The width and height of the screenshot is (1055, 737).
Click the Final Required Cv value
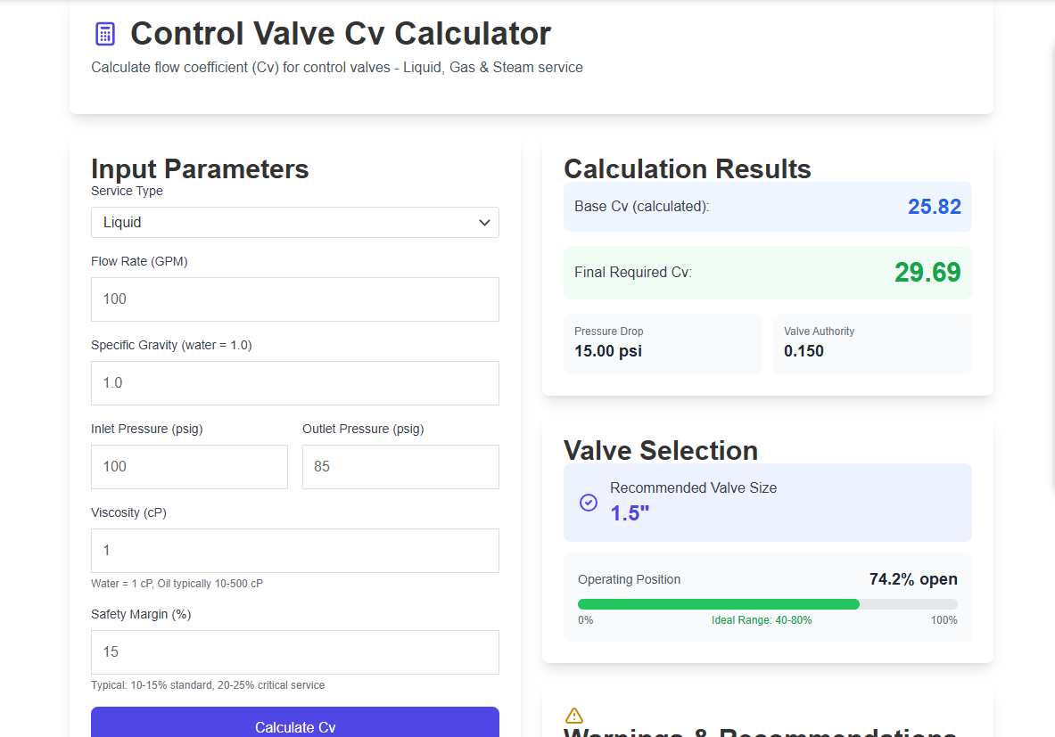pos(927,273)
